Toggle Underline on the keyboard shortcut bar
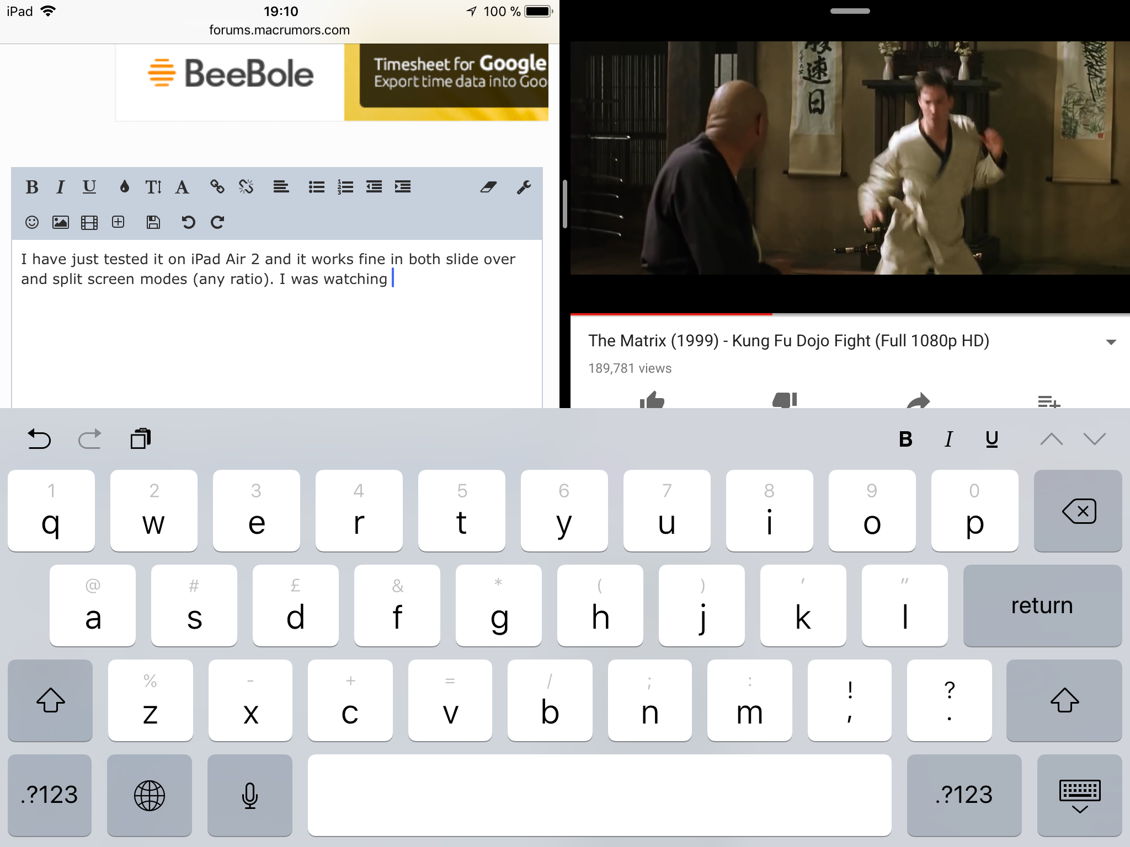This screenshot has width=1130, height=847. pyautogui.click(x=992, y=439)
